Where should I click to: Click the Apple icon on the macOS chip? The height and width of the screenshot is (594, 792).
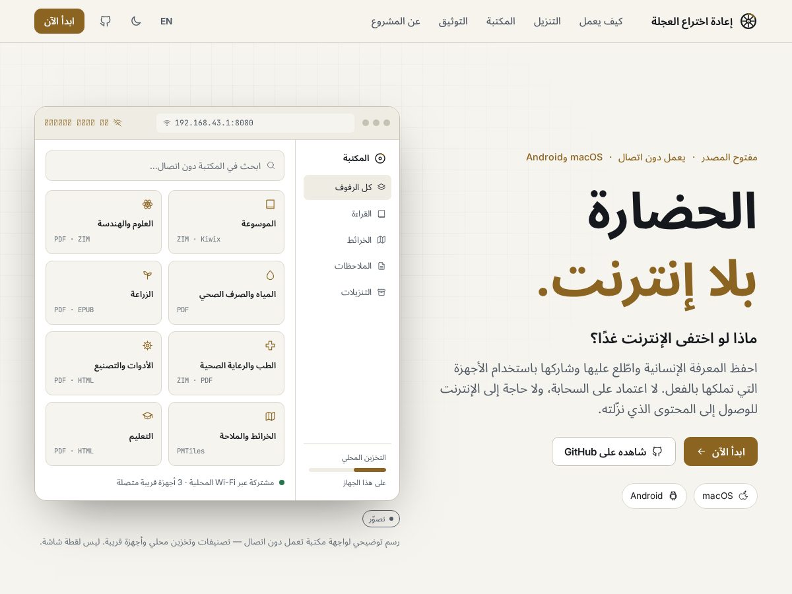pyautogui.click(x=744, y=496)
